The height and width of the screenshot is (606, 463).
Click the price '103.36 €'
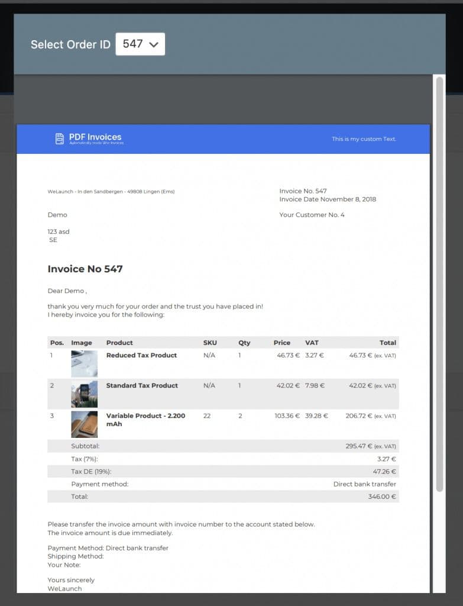[x=287, y=416]
